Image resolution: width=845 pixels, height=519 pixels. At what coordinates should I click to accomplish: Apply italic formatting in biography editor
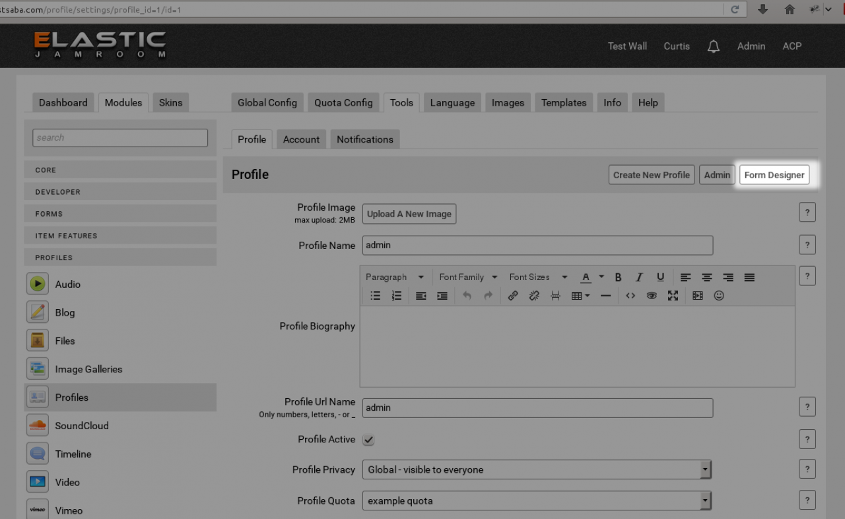click(639, 277)
